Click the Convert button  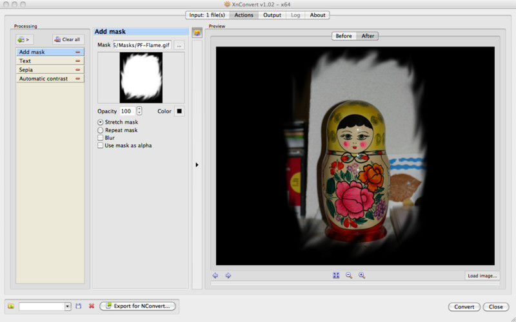click(x=464, y=307)
